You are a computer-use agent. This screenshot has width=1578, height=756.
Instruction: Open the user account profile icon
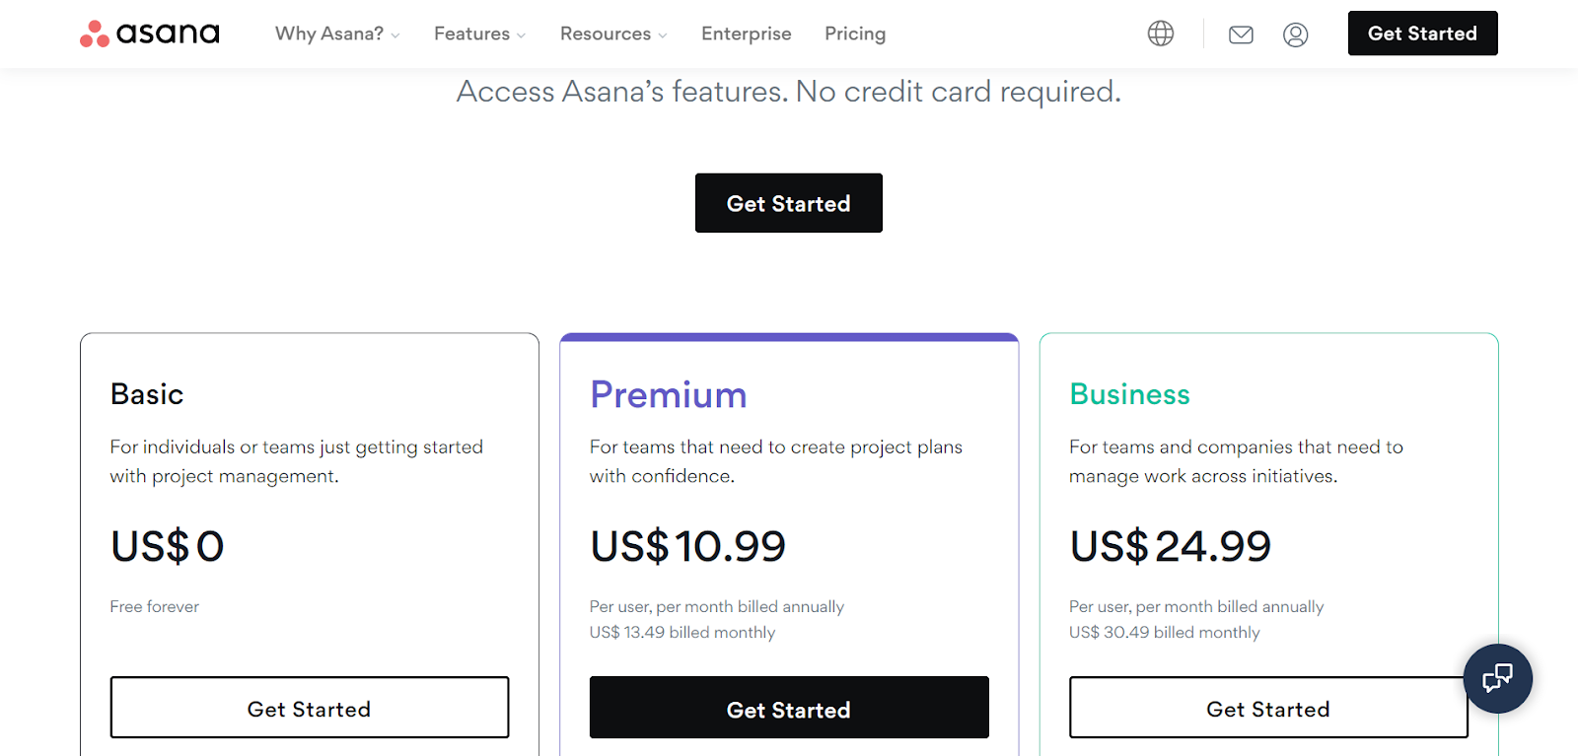pyautogui.click(x=1295, y=34)
